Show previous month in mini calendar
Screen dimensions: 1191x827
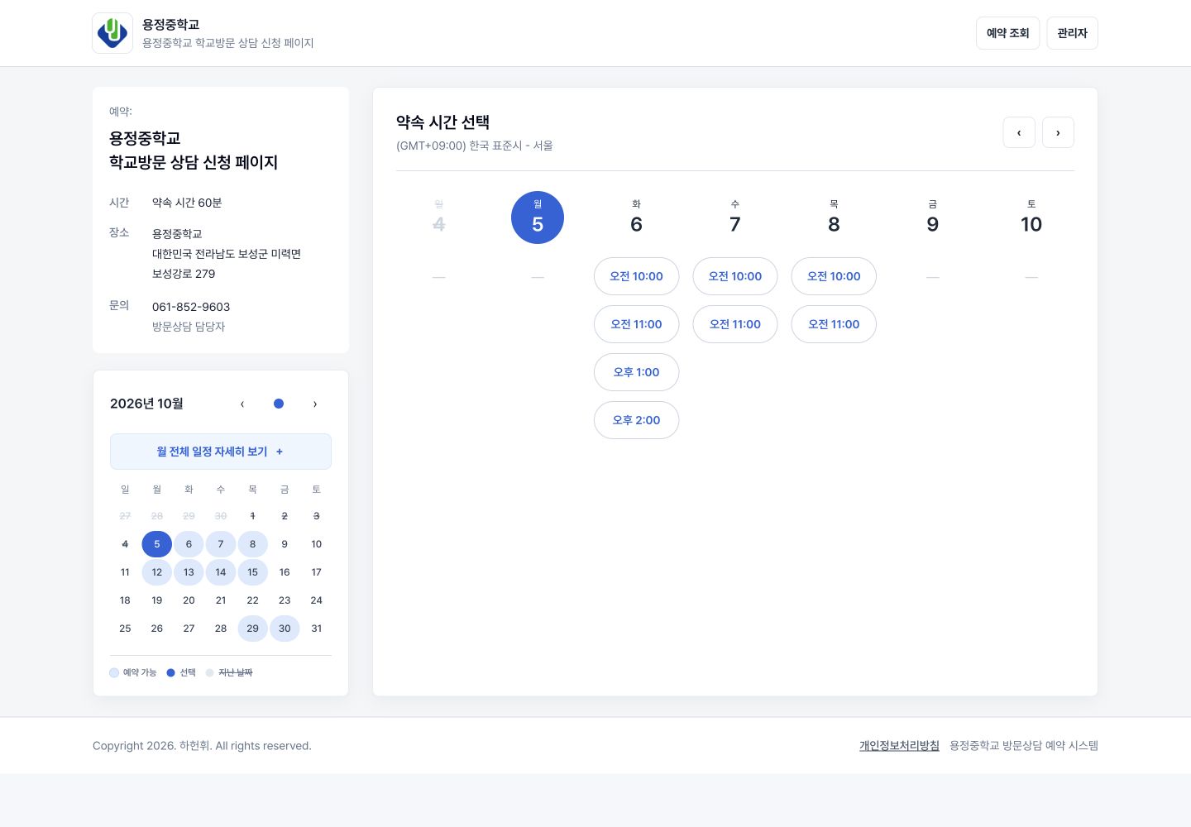click(242, 404)
